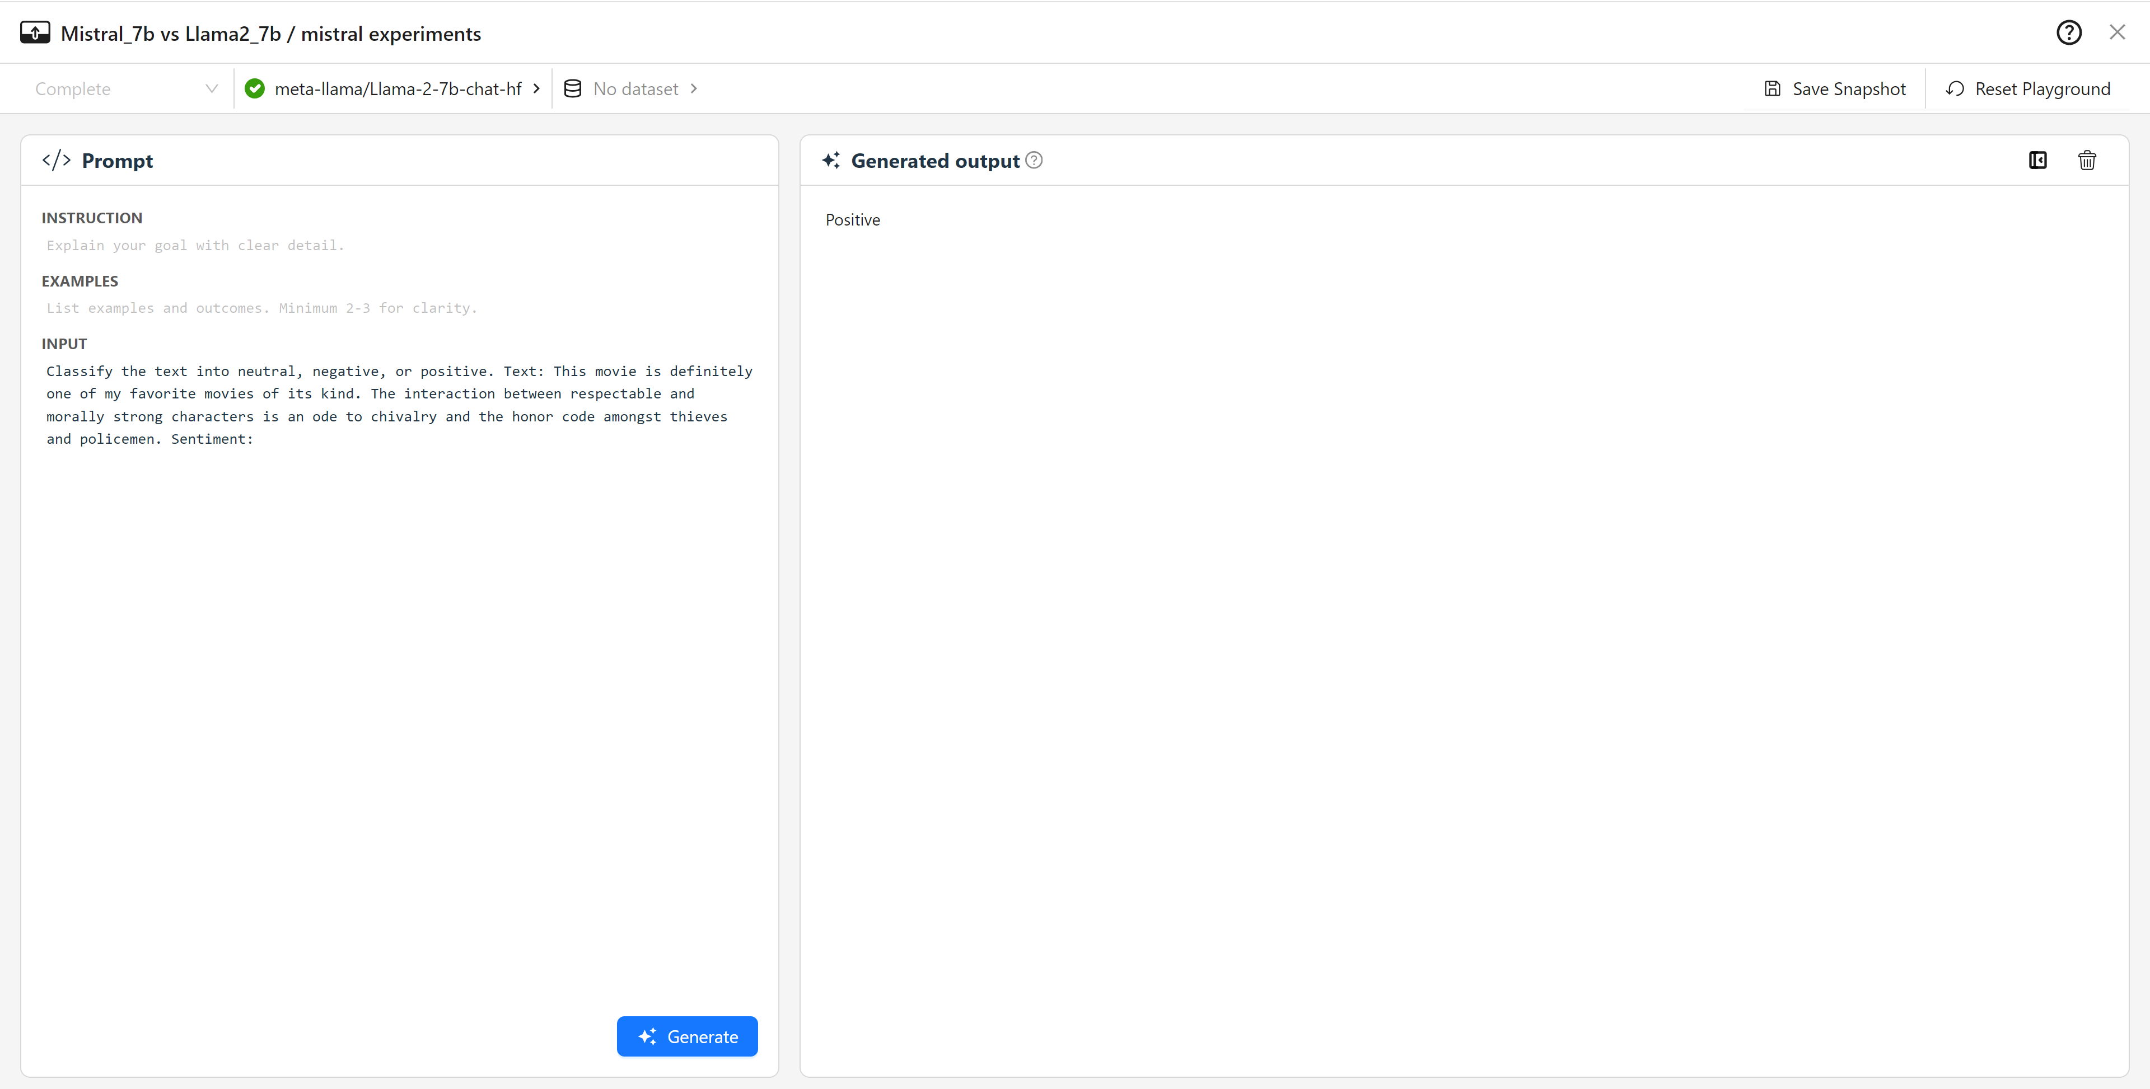Screen dimensions: 2150x1089
Task: Open the Complete mode dropdown
Action: coord(126,88)
